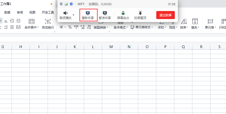Click the bottom align icon
This screenshot has width=226, height=114.
pos(6,21)
